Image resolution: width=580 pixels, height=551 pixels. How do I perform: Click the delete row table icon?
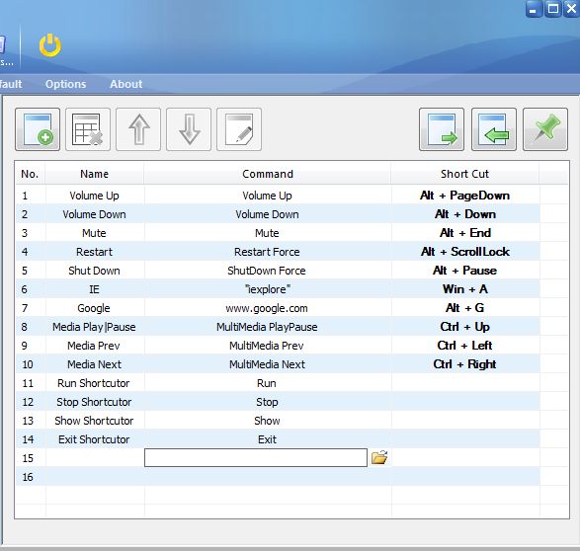point(88,129)
